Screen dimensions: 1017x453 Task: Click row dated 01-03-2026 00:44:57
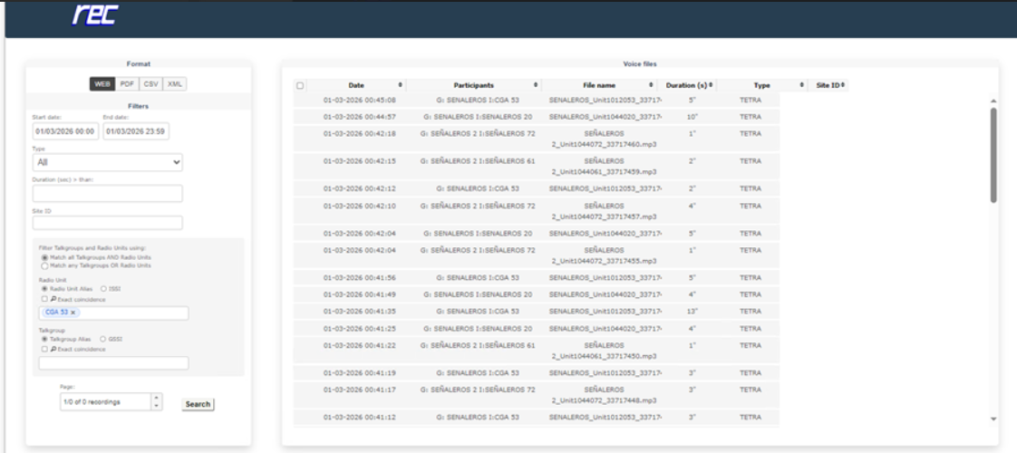537,117
